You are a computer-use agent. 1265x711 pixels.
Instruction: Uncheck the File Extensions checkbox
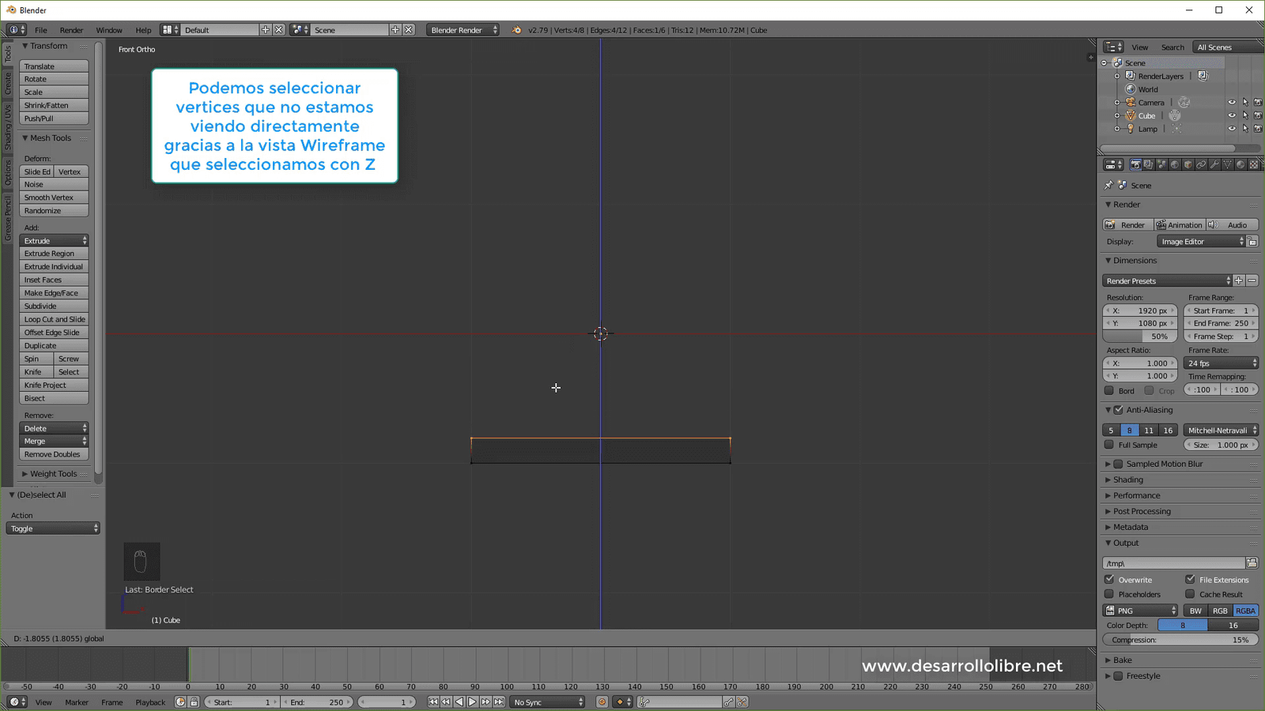pyautogui.click(x=1190, y=580)
